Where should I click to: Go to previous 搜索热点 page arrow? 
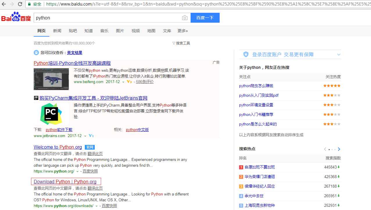pyautogui.click(x=325, y=149)
